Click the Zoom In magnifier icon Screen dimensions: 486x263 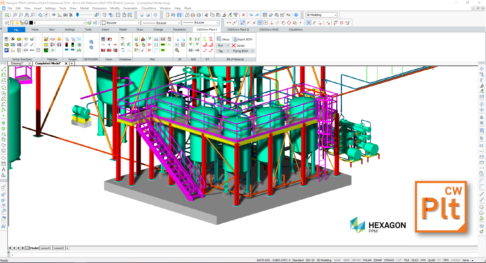(x=15, y=15)
